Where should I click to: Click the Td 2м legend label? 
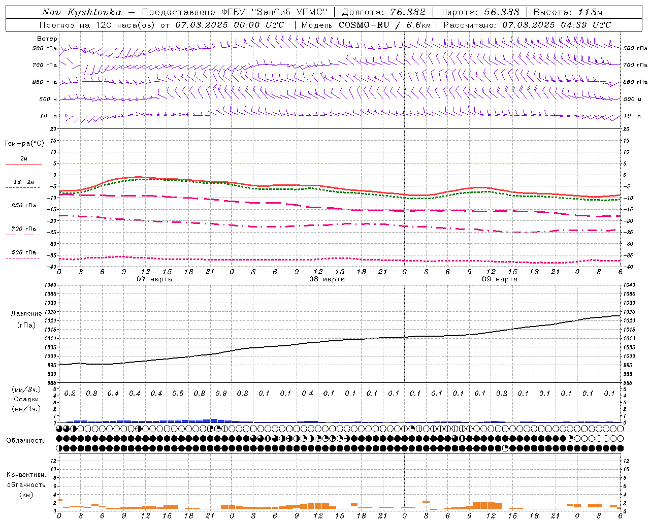coord(23,182)
